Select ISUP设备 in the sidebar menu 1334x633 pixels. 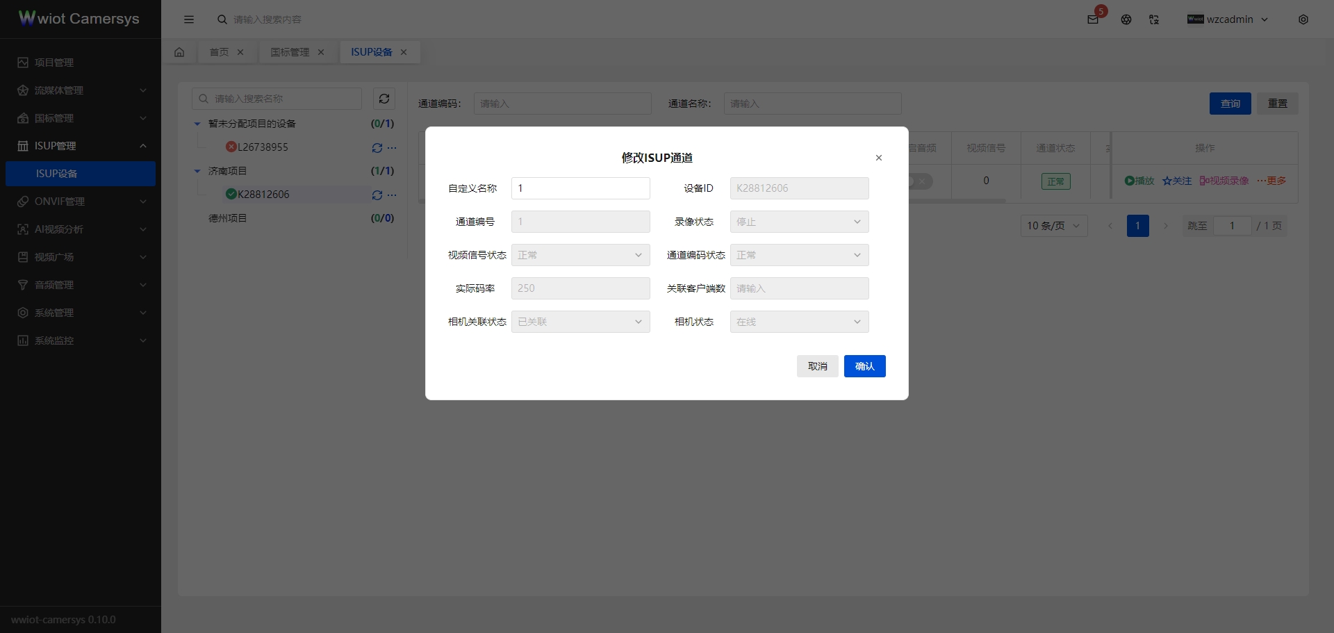[57, 174]
